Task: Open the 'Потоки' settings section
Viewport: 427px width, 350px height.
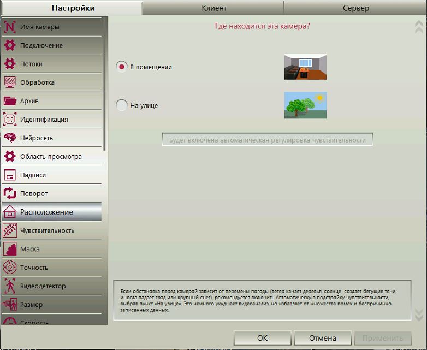Action: [52, 64]
